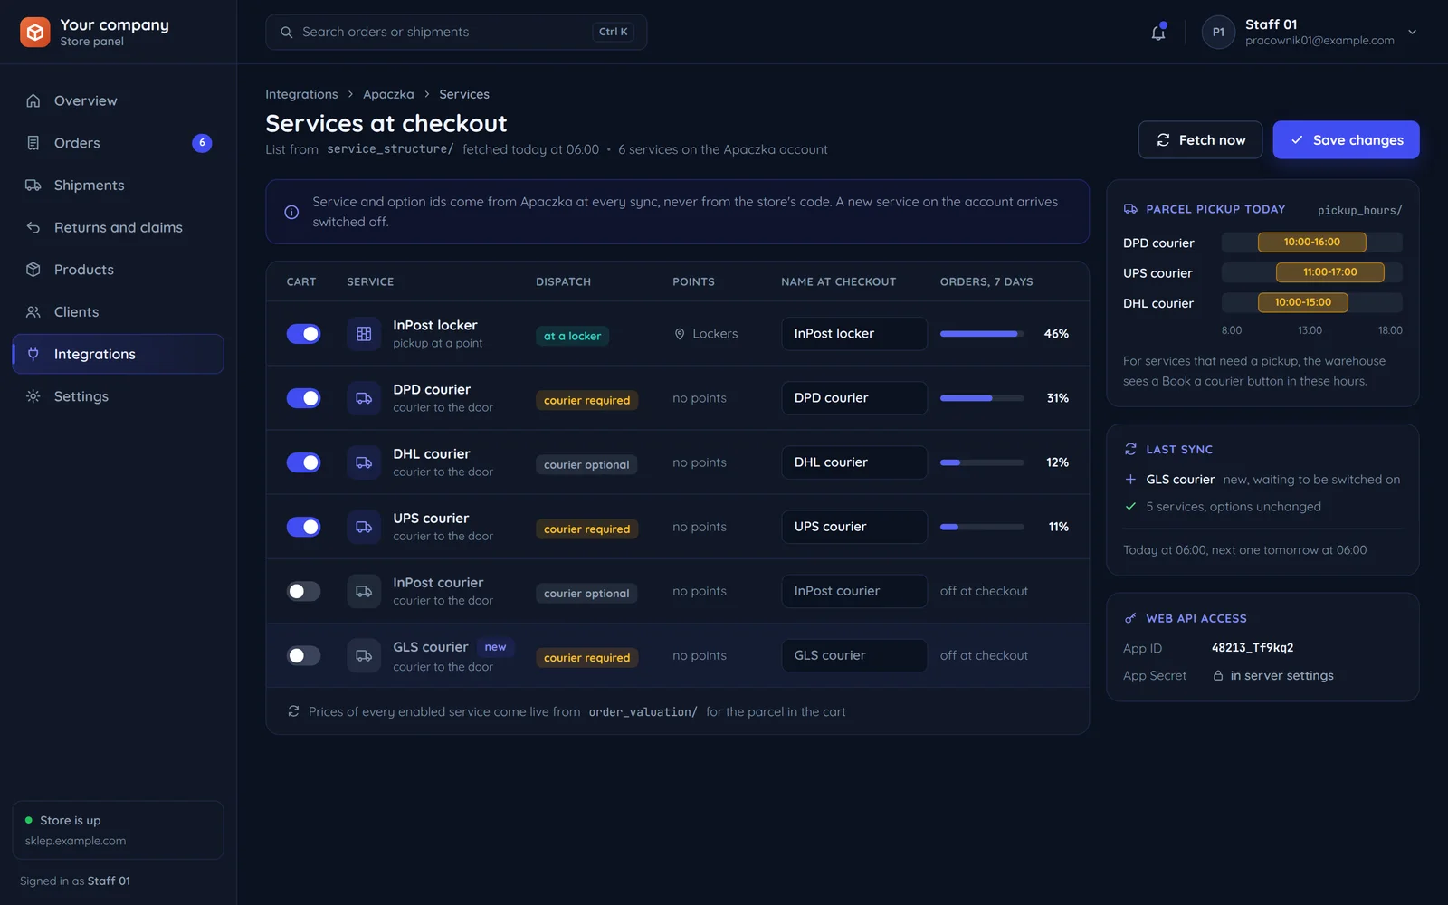
Task: Click Fetch now button
Action: pyautogui.click(x=1200, y=140)
